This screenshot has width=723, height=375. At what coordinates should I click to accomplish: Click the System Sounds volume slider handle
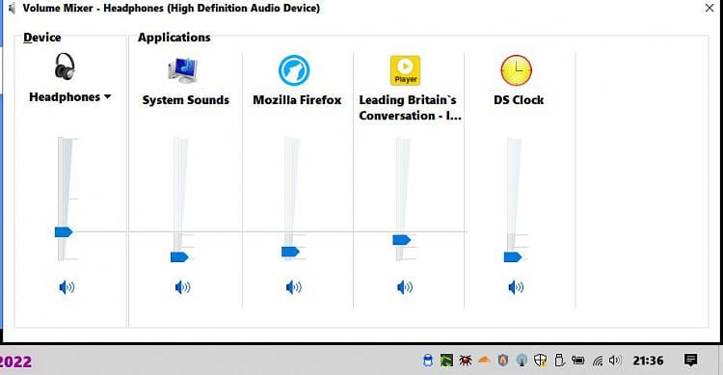point(179,257)
